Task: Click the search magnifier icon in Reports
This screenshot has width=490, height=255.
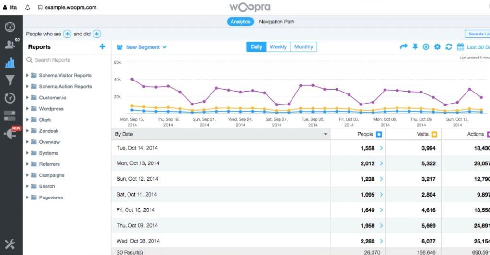Action: (x=29, y=60)
